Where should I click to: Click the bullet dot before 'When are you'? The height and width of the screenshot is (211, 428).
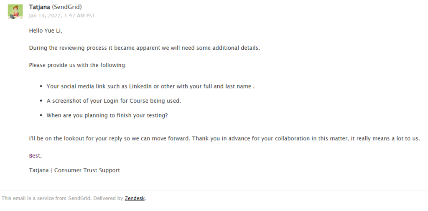pos(41,115)
